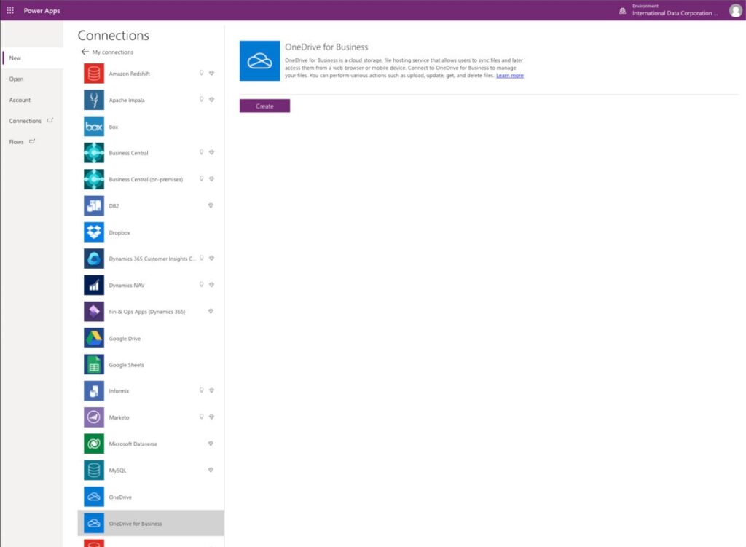Select Business Central (on-premises) icon

click(x=94, y=179)
